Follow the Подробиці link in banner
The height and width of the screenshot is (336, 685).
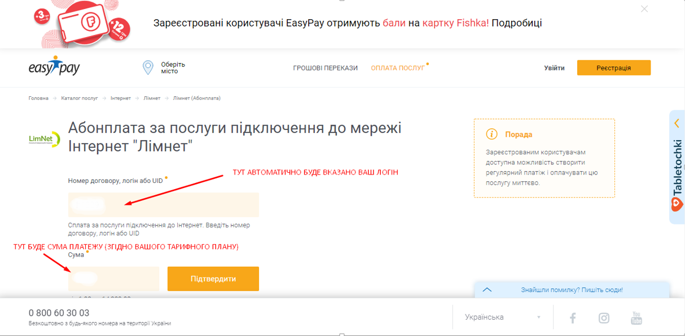point(517,23)
